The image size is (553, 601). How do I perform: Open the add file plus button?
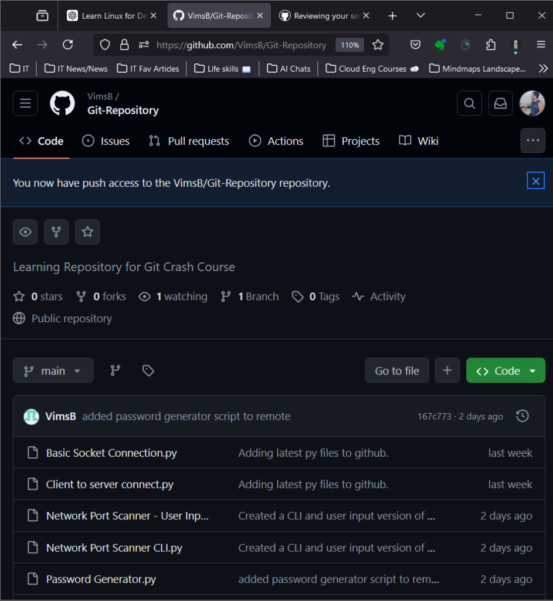[x=447, y=370]
